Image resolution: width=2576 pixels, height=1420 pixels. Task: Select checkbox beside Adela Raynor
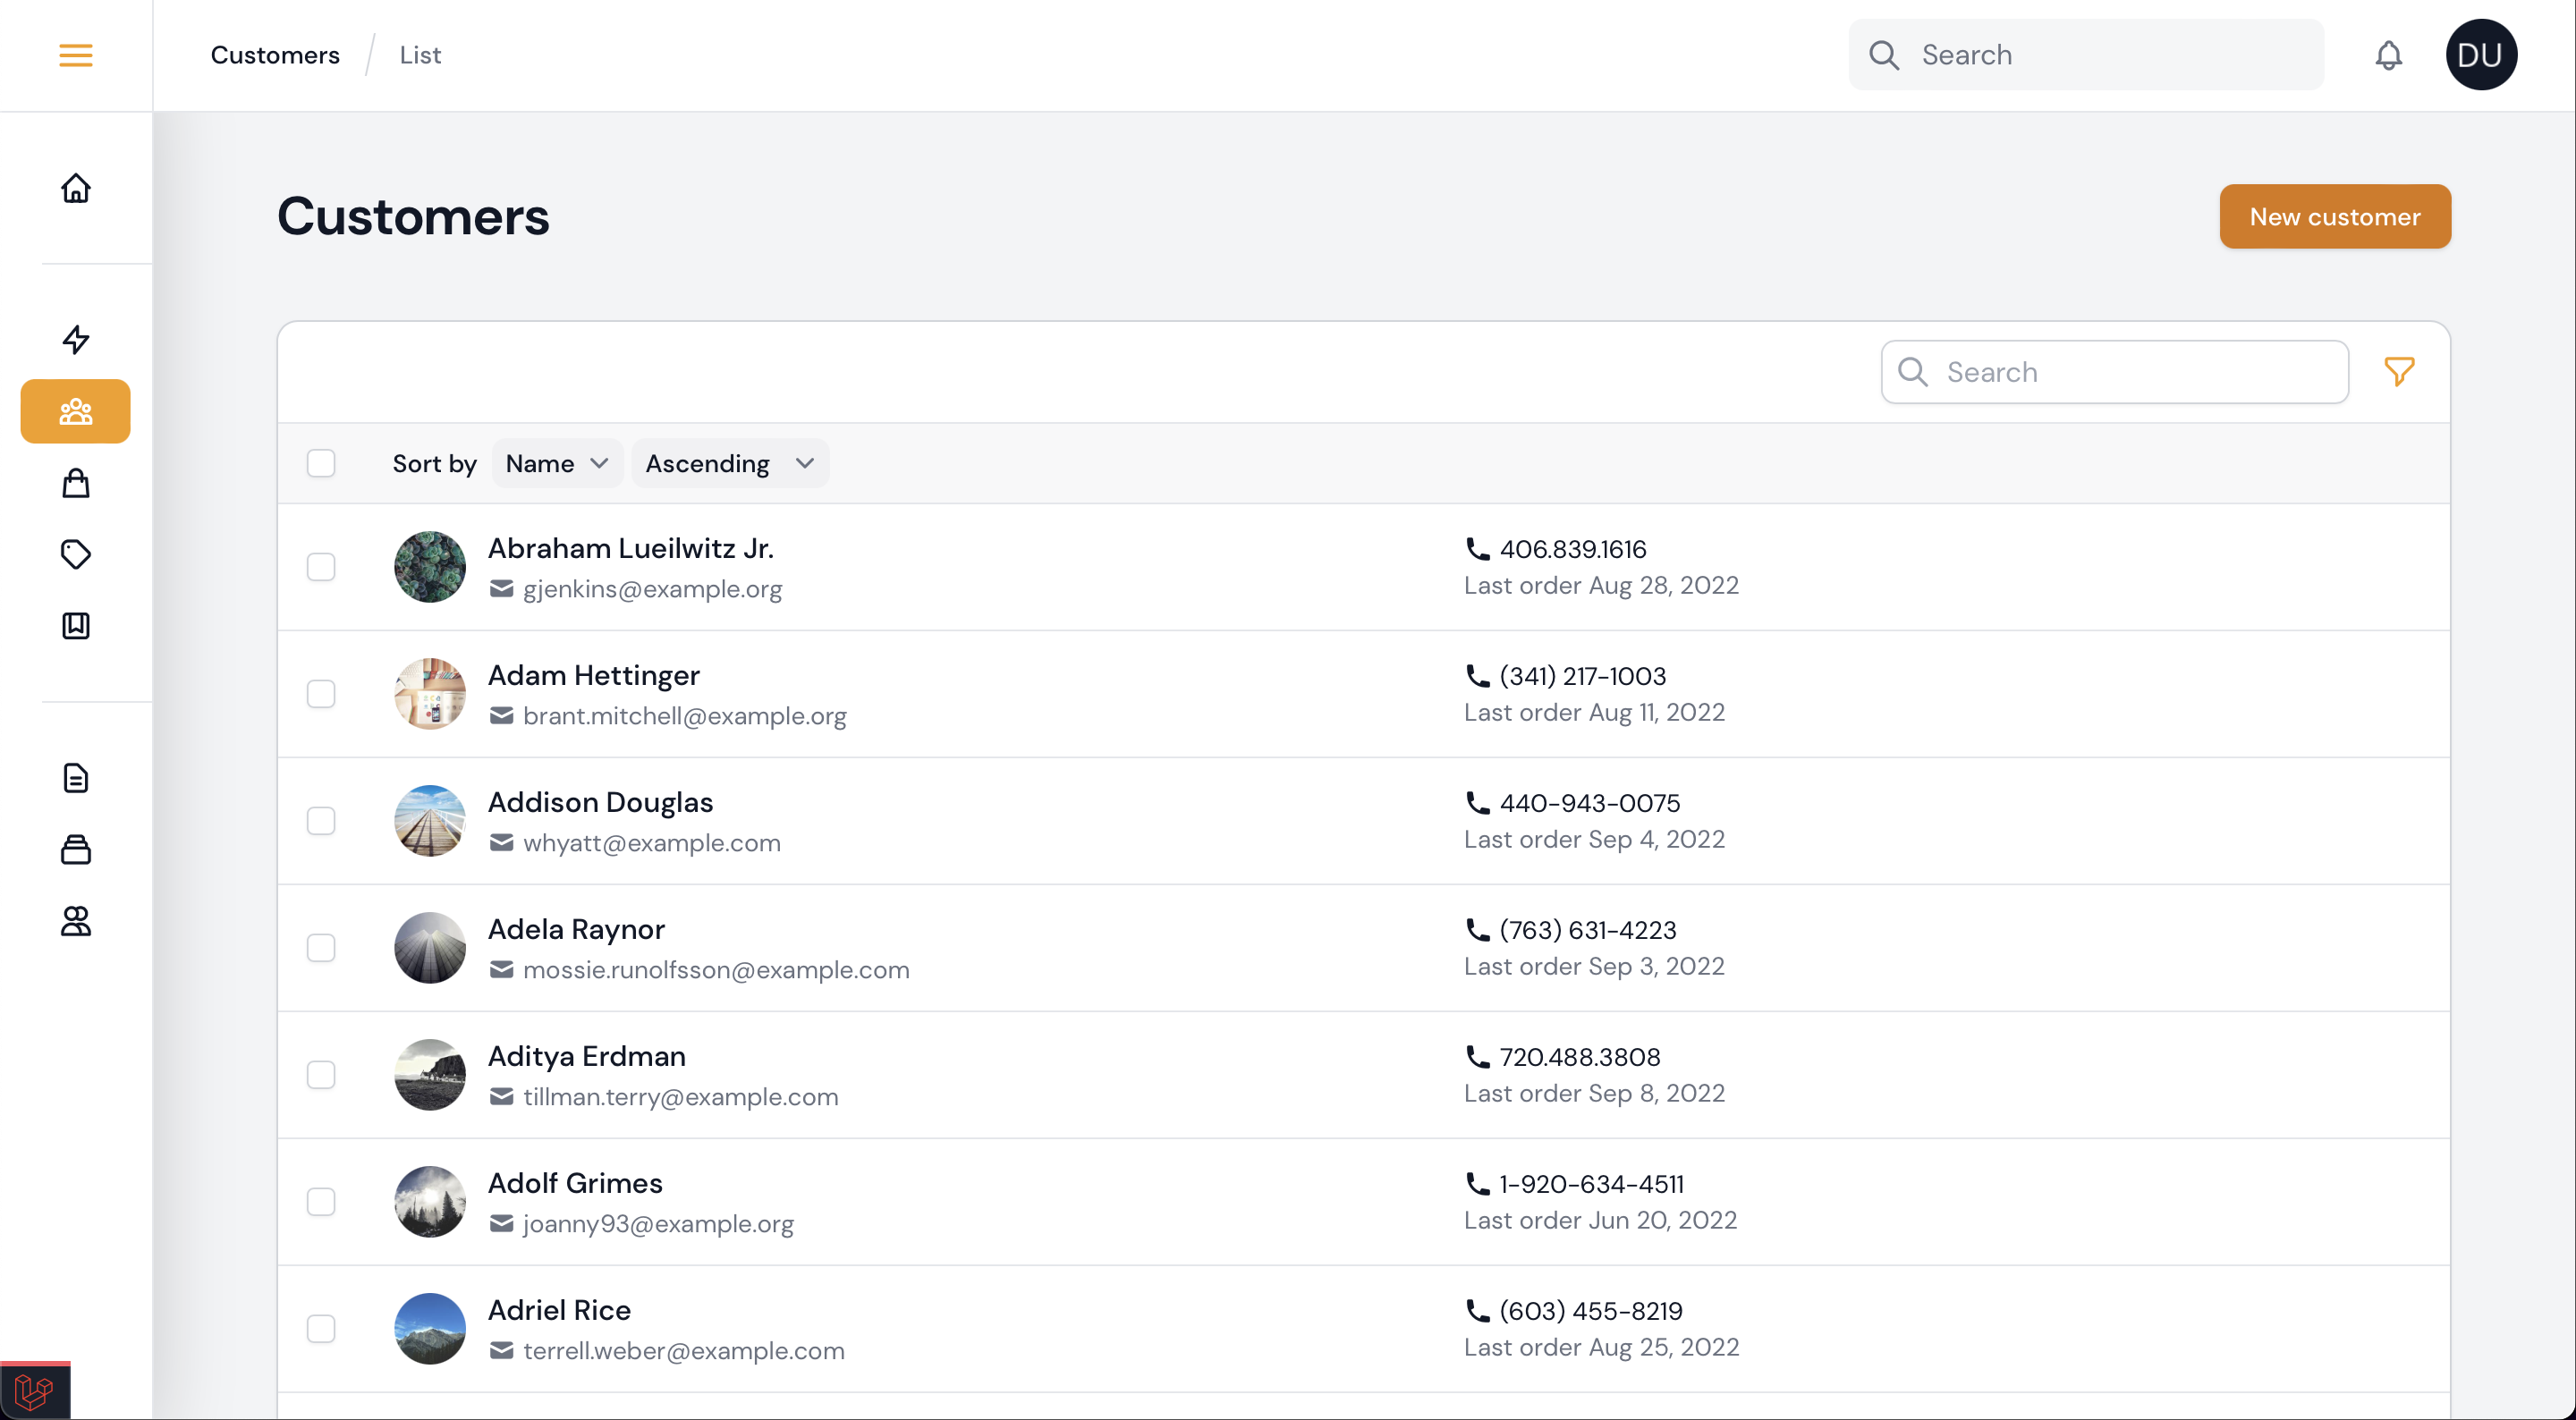click(x=321, y=948)
